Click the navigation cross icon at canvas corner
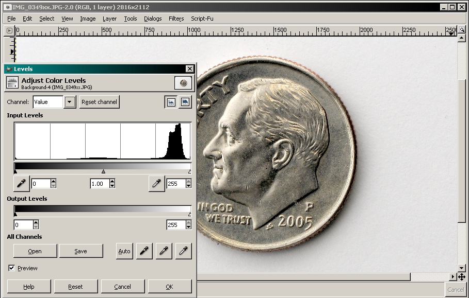The height and width of the screenshot is (298, 469). point(462,277)
